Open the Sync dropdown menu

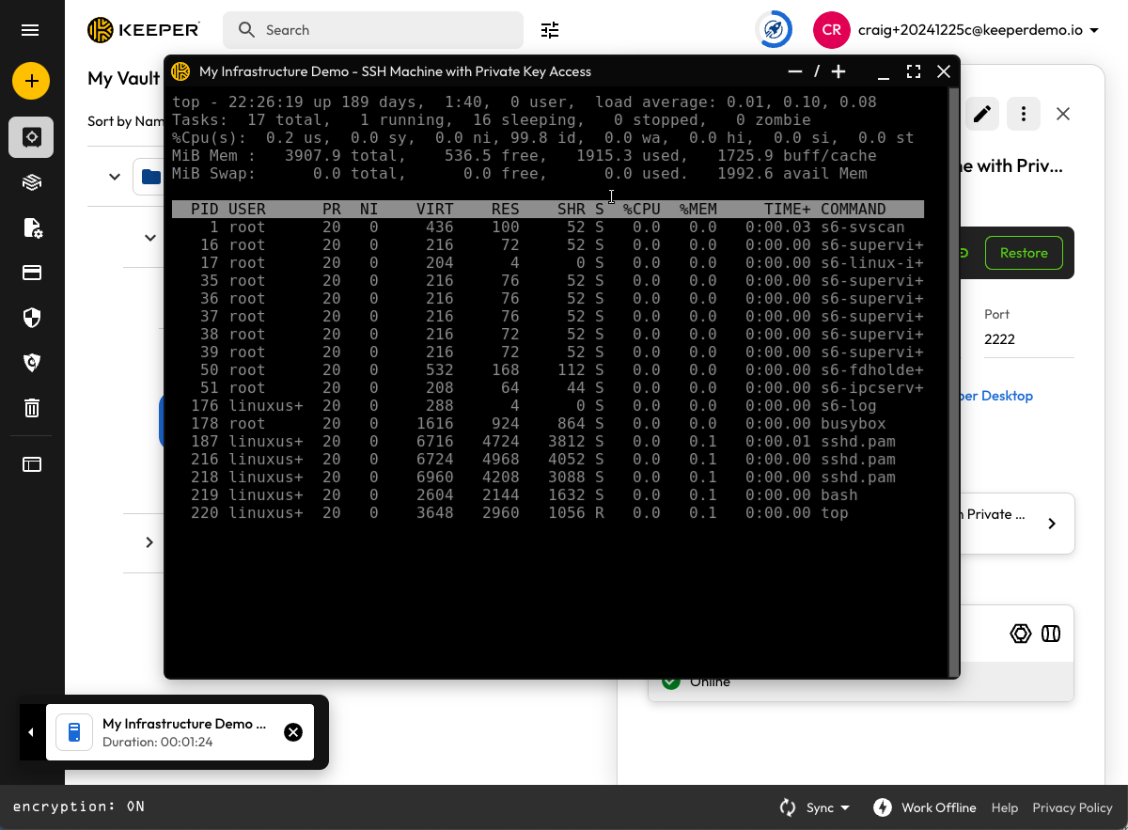click(815, 807)
